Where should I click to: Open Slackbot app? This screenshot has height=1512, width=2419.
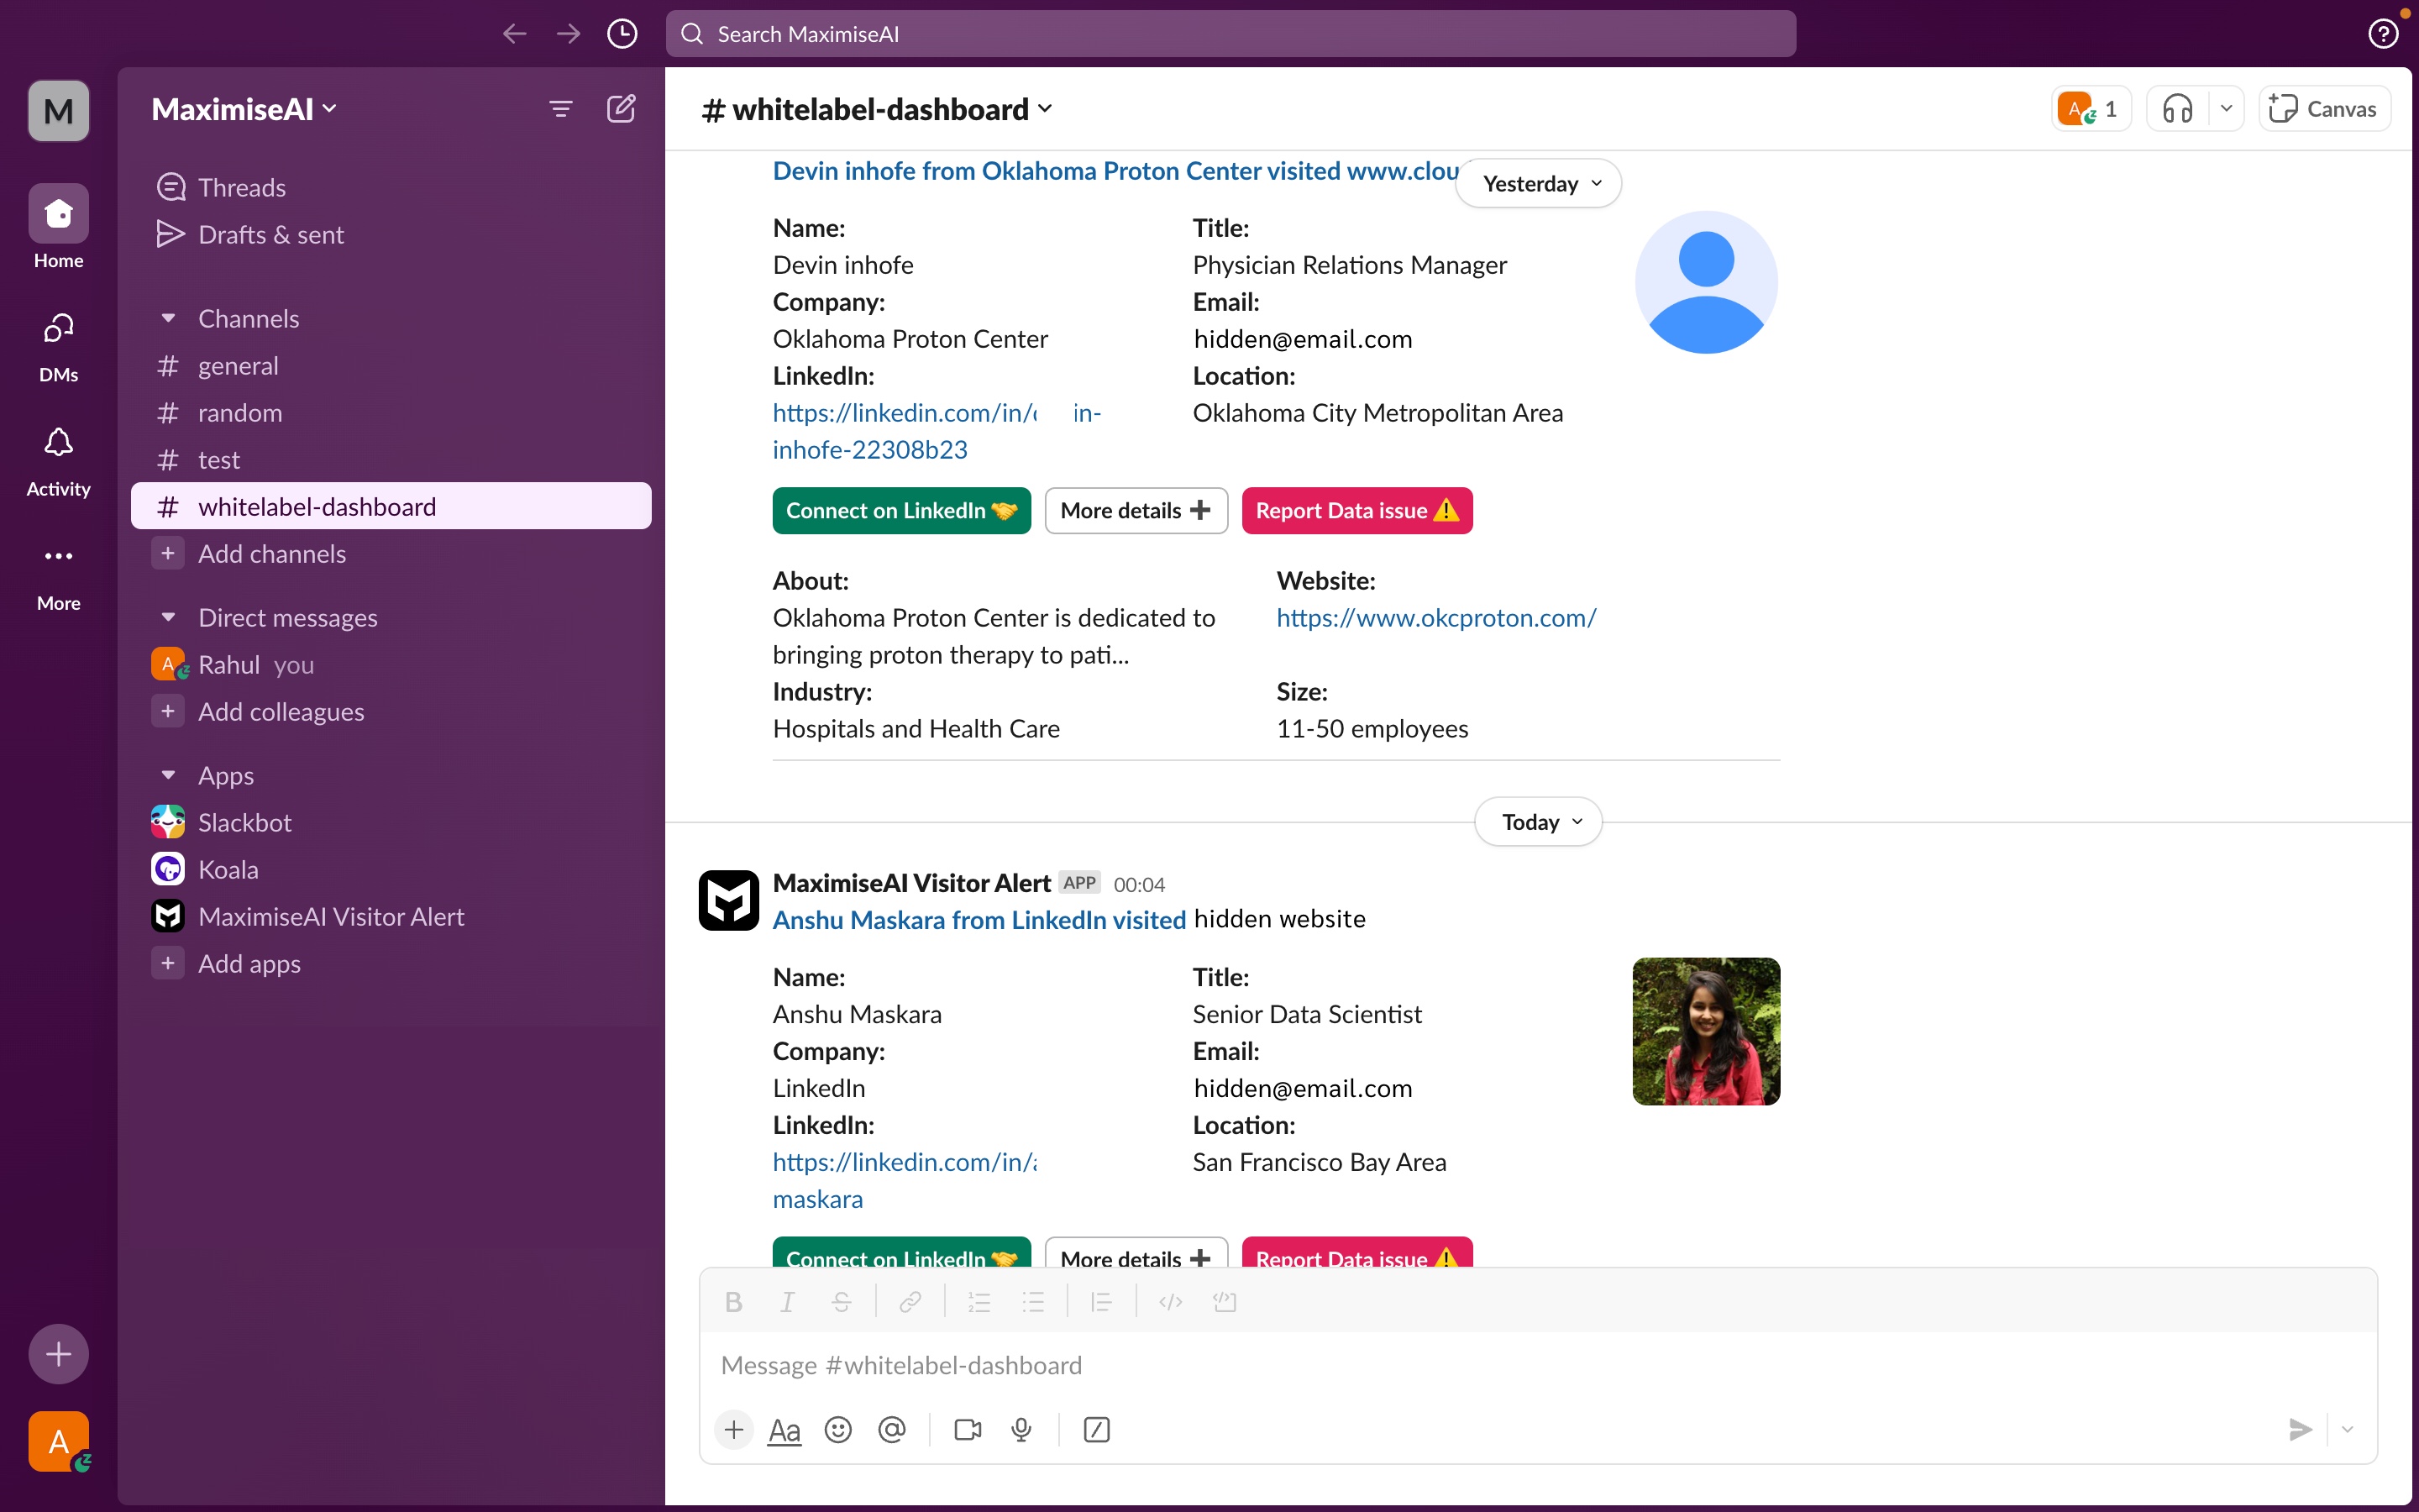(391, 822)
